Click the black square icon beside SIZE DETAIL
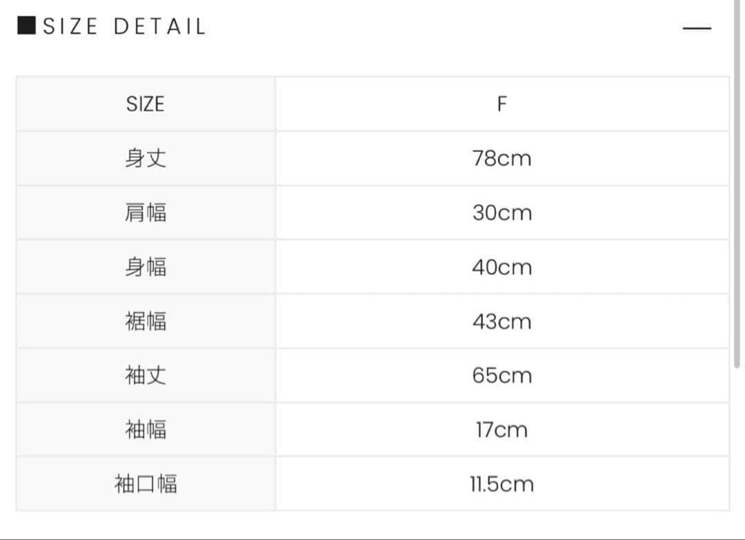745x540 pixels. coord(25,26)
